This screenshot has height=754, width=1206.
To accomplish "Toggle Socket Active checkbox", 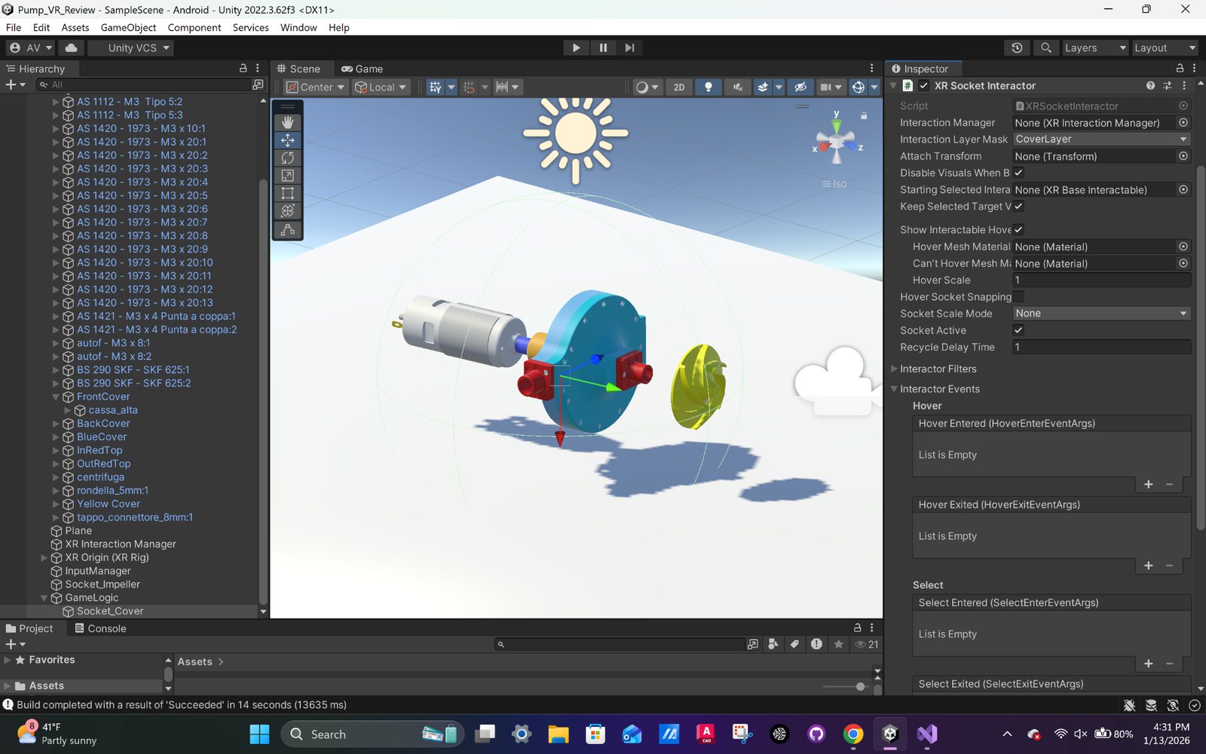I will (1018, 330).
